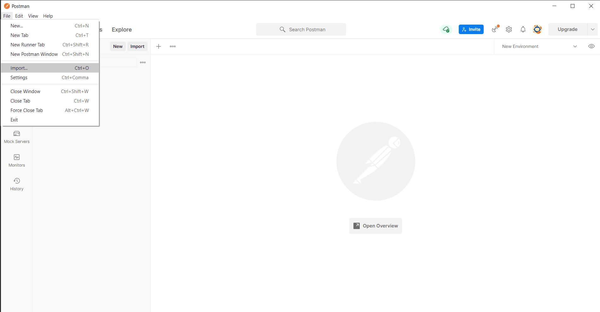Open the notifications bell
The image size is (600, 312).
tap(523, 29)
